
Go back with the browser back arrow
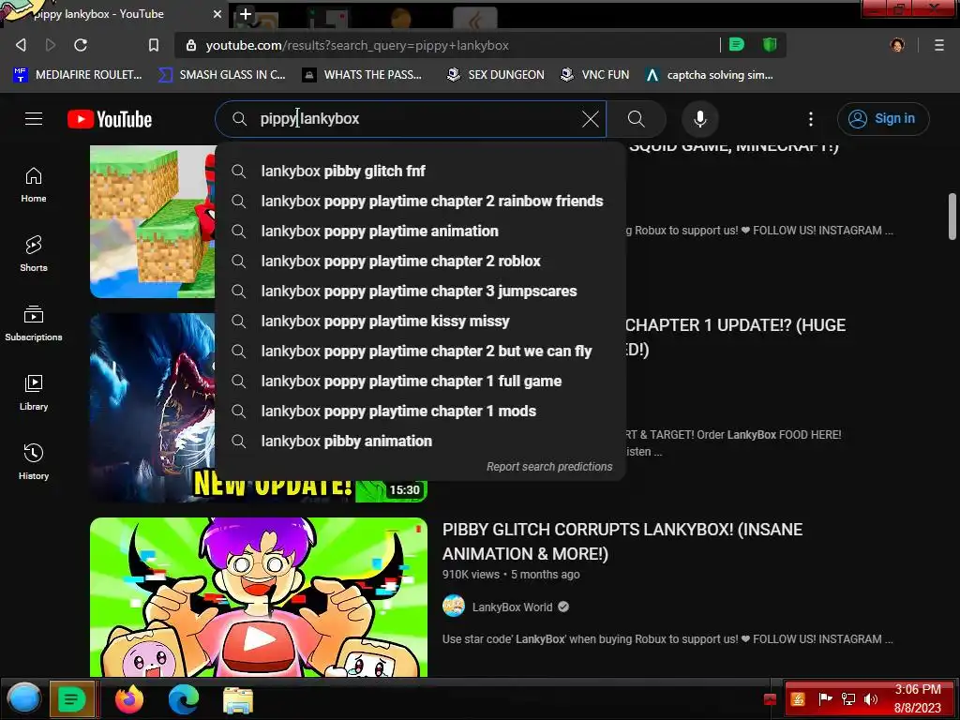21,45
